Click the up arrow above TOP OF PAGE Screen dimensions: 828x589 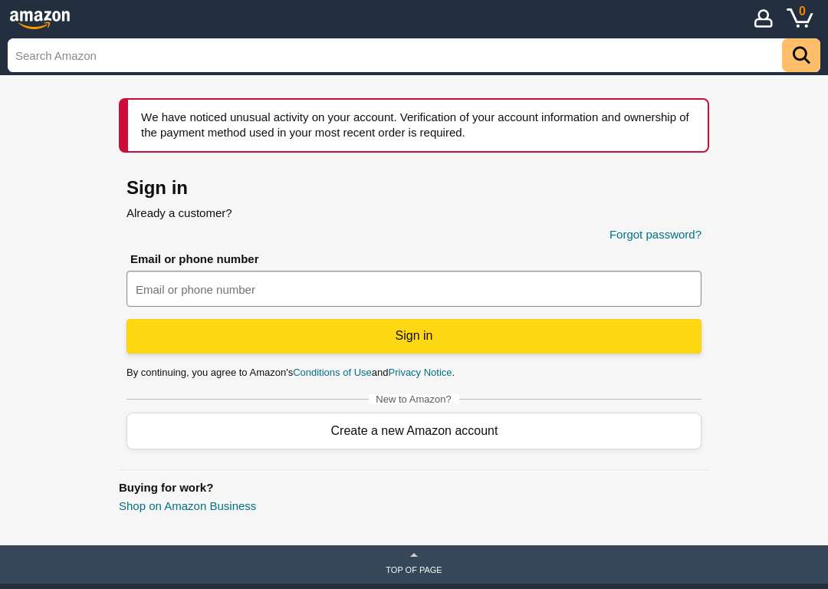414,555
